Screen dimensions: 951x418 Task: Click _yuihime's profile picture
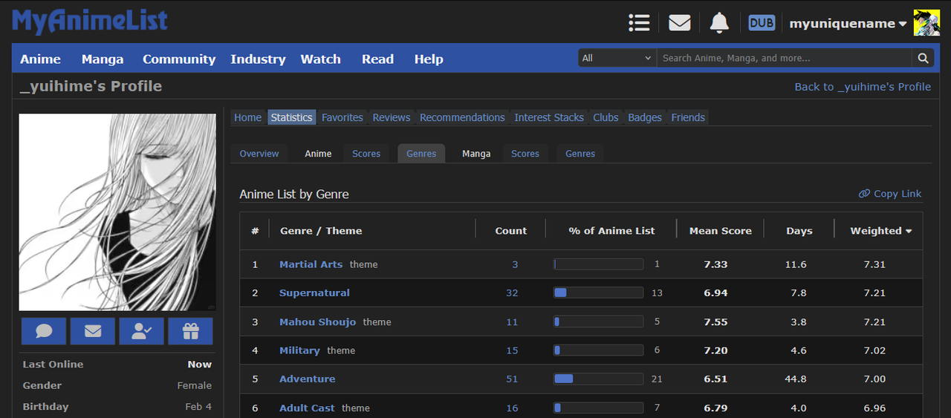click(x=117, y=212)
